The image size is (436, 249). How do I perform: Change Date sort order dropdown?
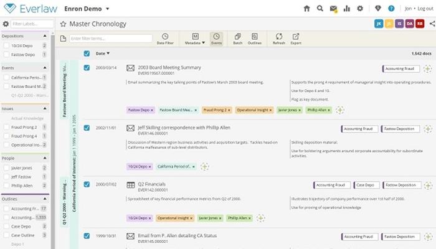coord(102,54)
